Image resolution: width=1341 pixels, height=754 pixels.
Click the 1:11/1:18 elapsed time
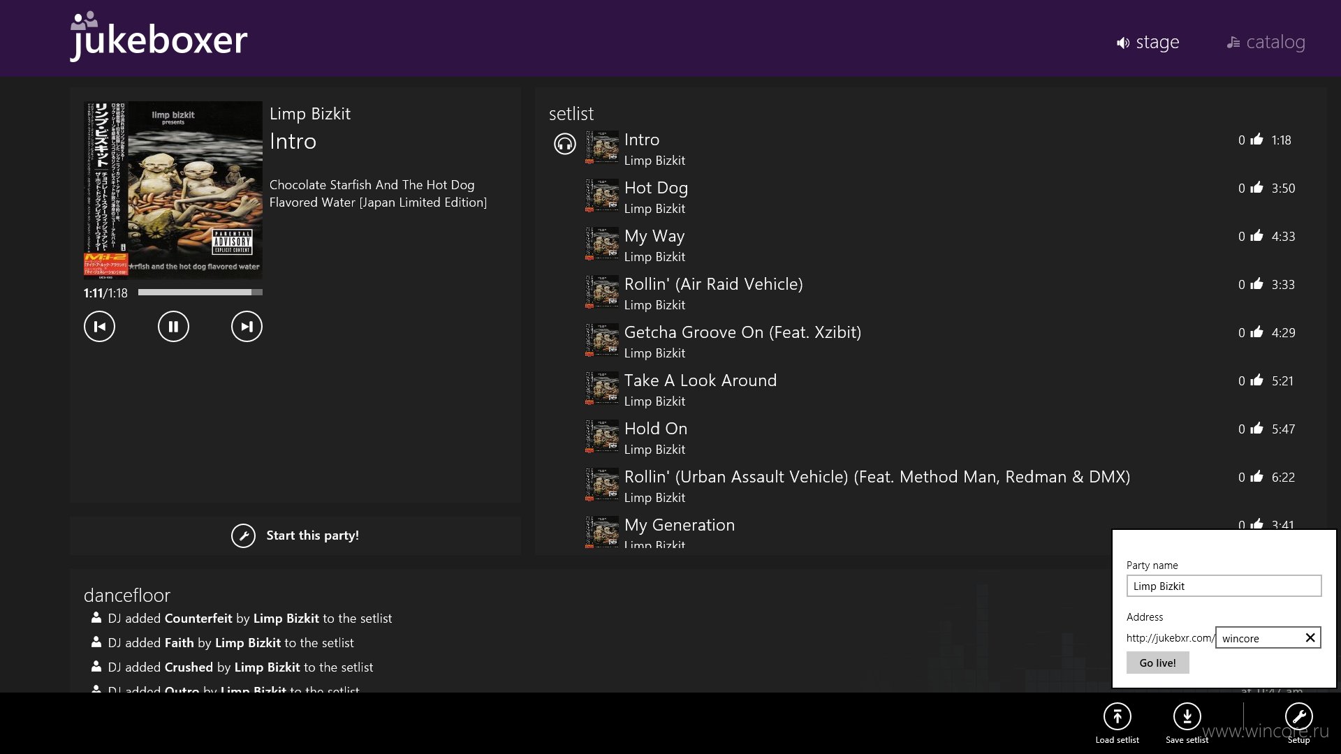click(x=105, y=293)
